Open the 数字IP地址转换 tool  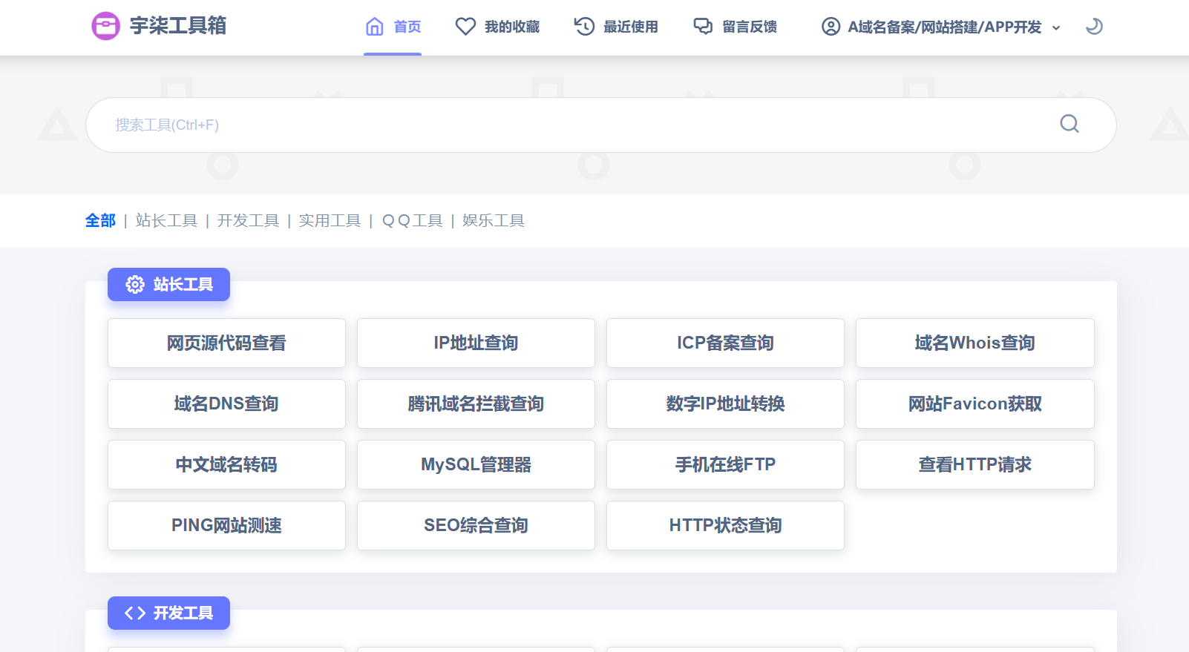(x=725, y=404)
